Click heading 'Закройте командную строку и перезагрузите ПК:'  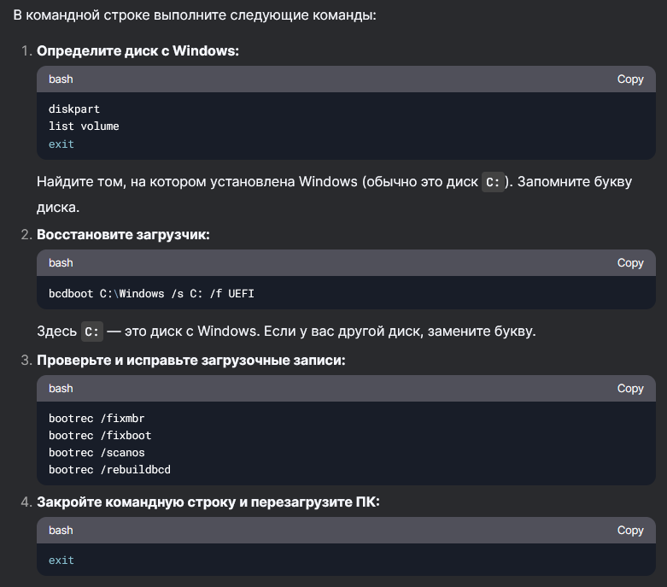[208, 502]
